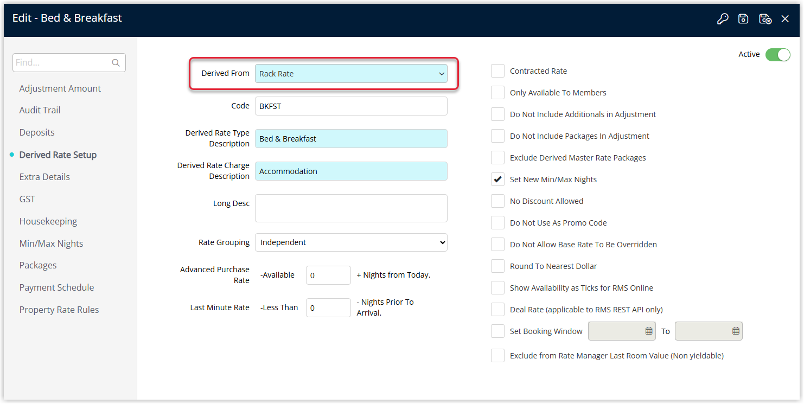Uncheck Set New Min/Max Nights
The height and width of the screenshot is (404, 804).
click(x=497, y=179)
